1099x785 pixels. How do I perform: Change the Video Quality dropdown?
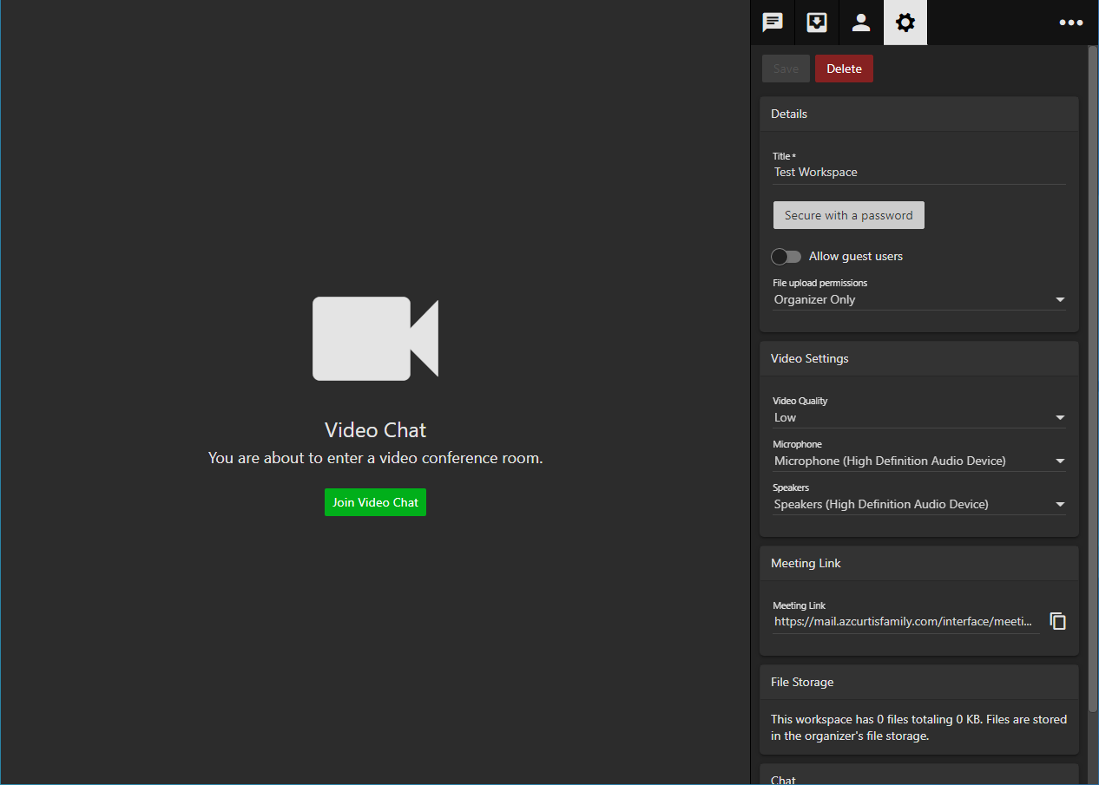(918, 417)
